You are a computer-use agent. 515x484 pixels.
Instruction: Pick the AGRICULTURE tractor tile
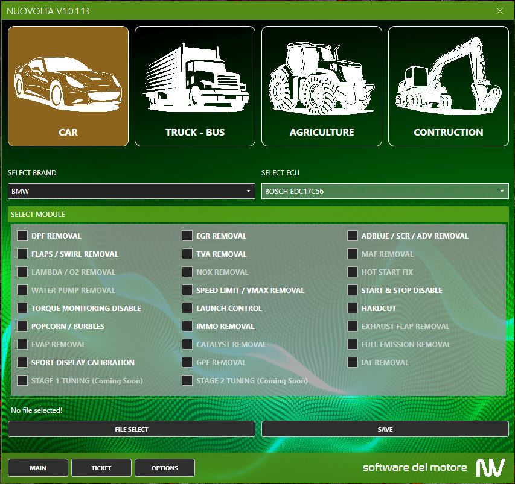(x=322, y=86)
